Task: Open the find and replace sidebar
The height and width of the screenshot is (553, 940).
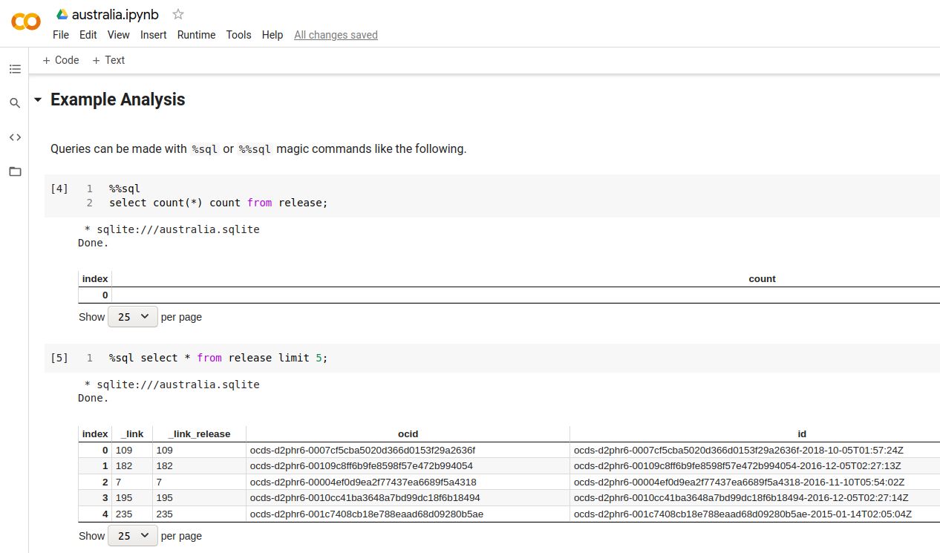Action: [15, 103]
